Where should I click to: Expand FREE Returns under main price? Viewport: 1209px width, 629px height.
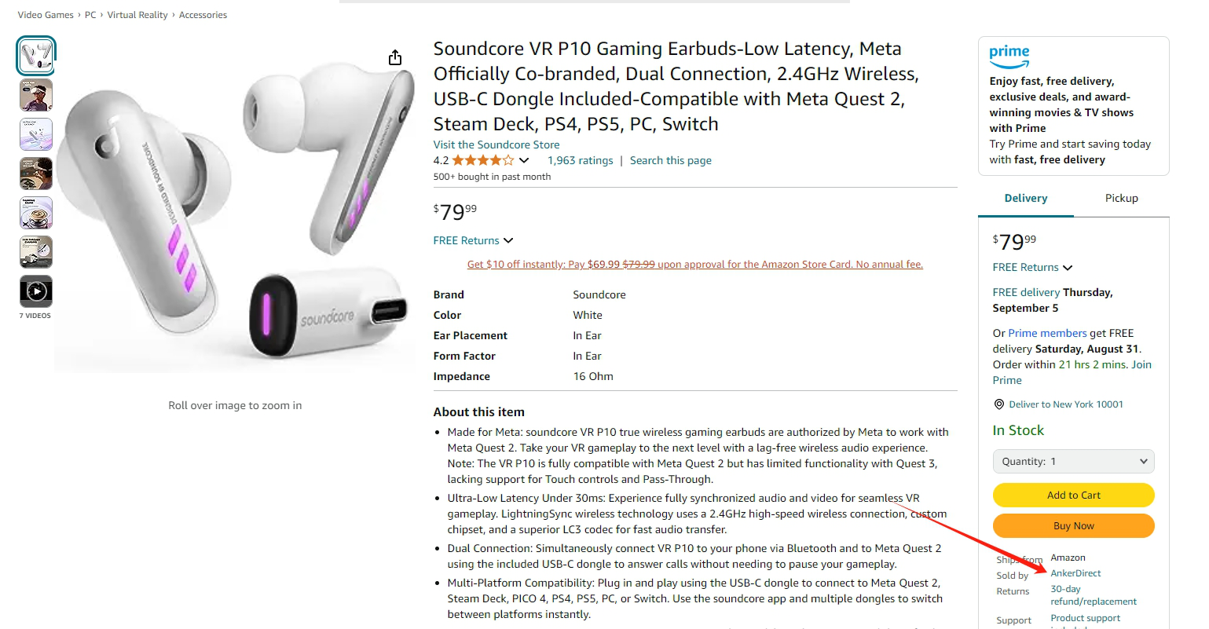pos(473,240)
